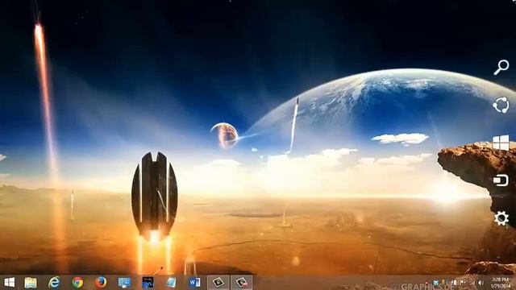Open the Settings charm gear icon
The height and width of the screenshot is (290, 516).
click(x=501, y=218)
